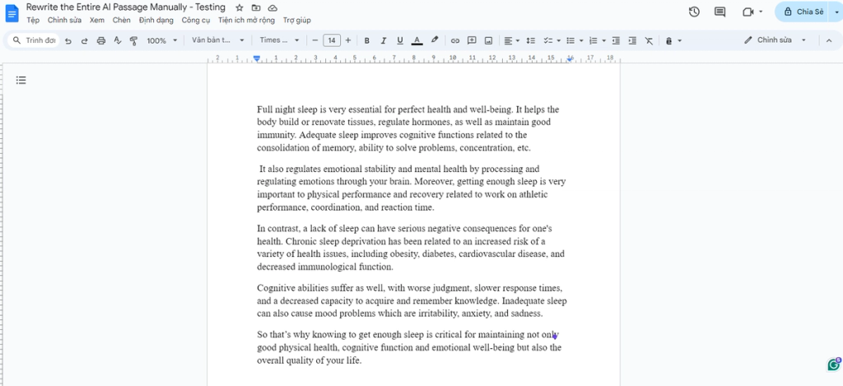The height and width of the screenshot is (386, 843).
Task: Move document to a folder icon
Action: point(256,8)
